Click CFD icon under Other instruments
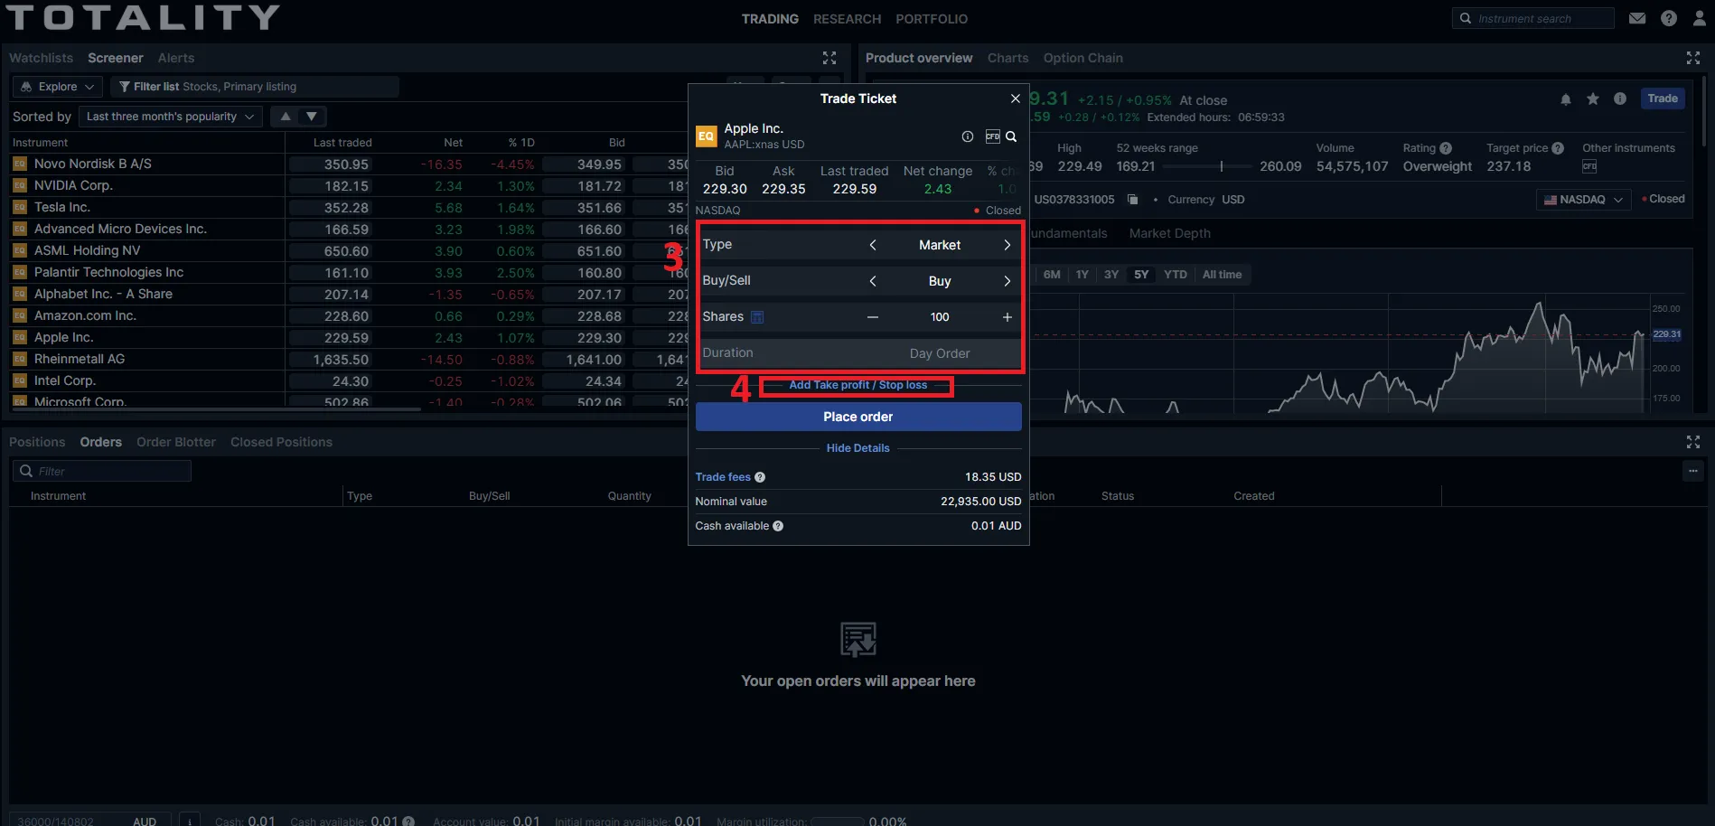Screen dimensions: 1715x826 1589,166
